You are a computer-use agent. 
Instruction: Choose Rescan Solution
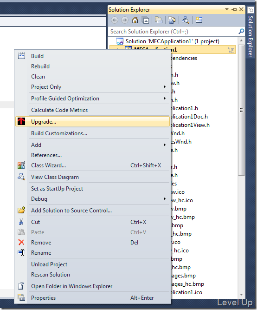click(92, 274)
